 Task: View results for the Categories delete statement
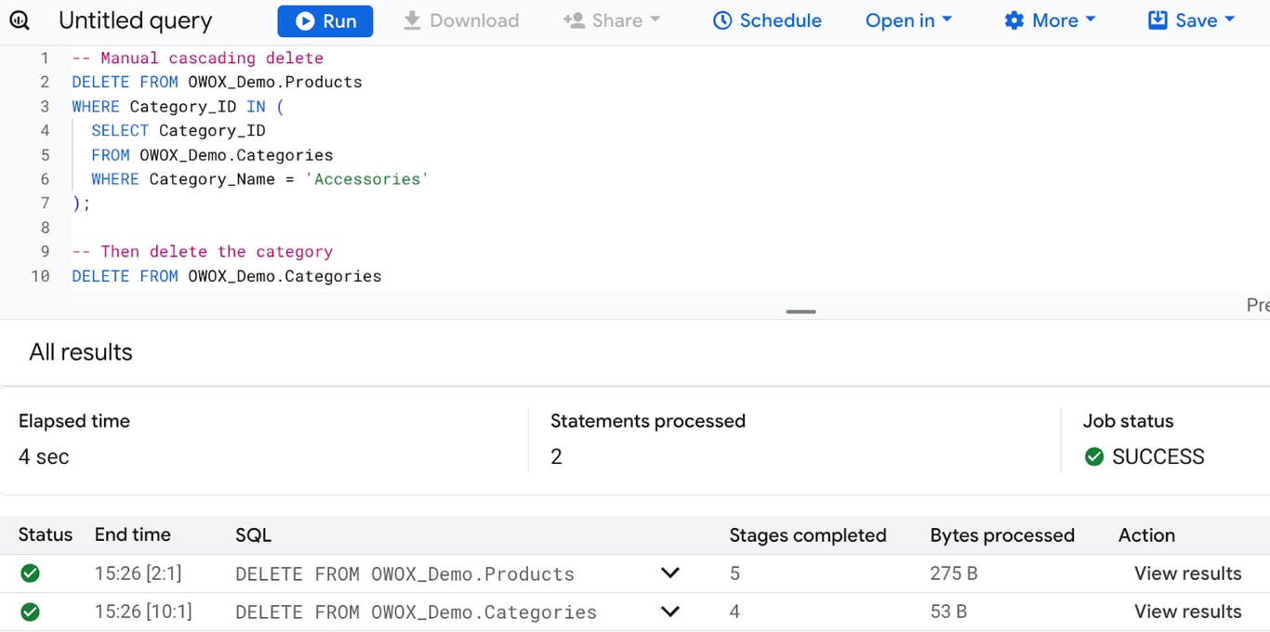1187,612
